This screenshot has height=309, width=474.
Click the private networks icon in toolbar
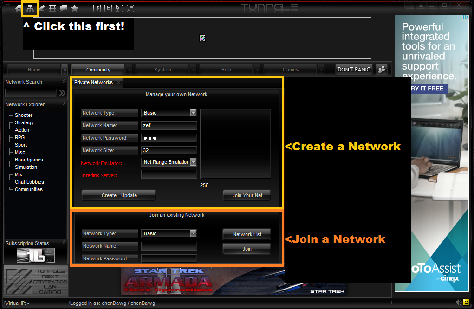point(30,8)
